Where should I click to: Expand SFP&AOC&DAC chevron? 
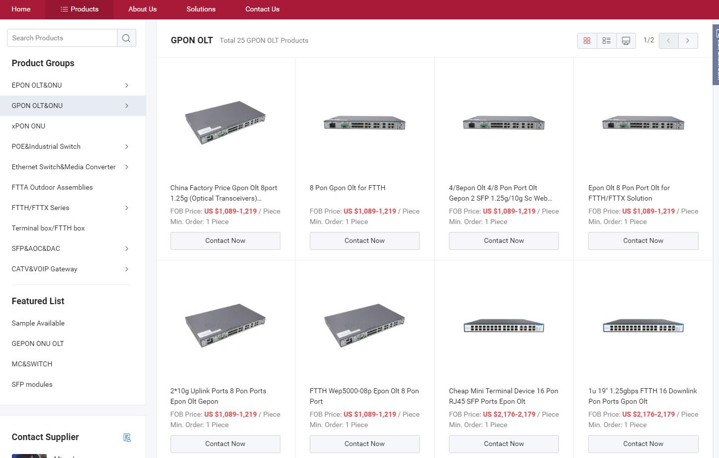pyautogui.click(x=127, y=248)
